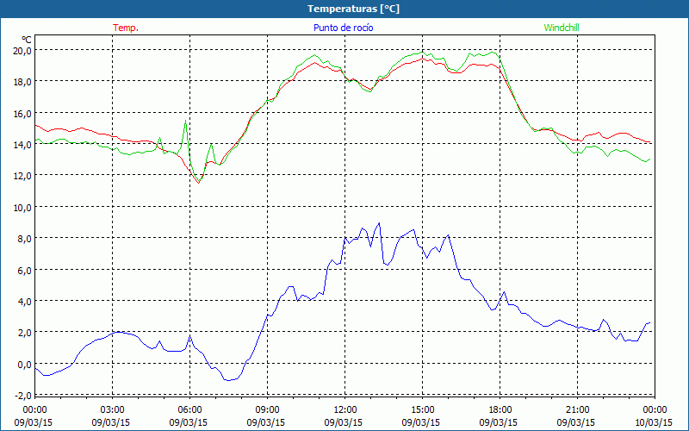This screenshot has width=689, height=431.
Task: Click the 12,0 value on the y-axis
Action: coord(23,176)
